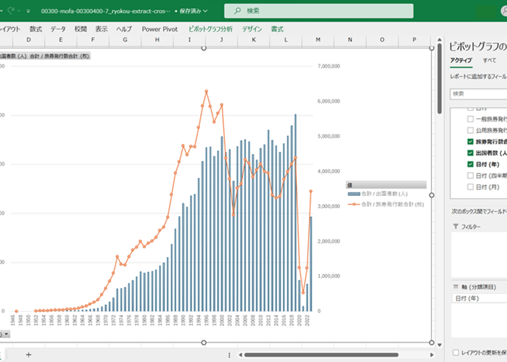Open the 表示 ribbon tab

[102, 29]
